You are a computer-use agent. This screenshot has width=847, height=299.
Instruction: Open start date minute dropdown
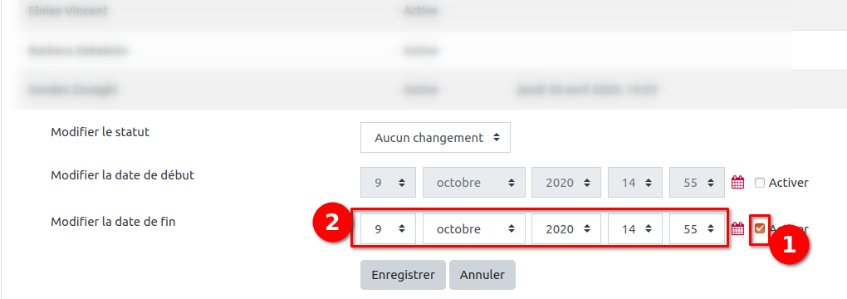click(697, 182)
